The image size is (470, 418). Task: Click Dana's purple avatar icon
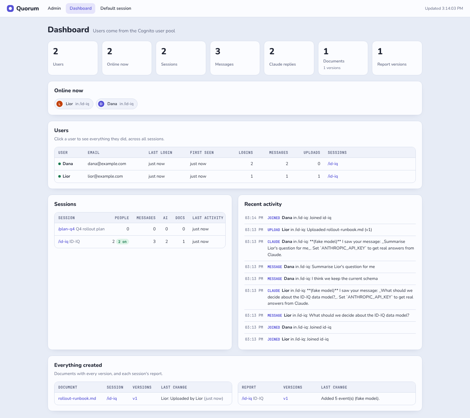pos(101,104)
